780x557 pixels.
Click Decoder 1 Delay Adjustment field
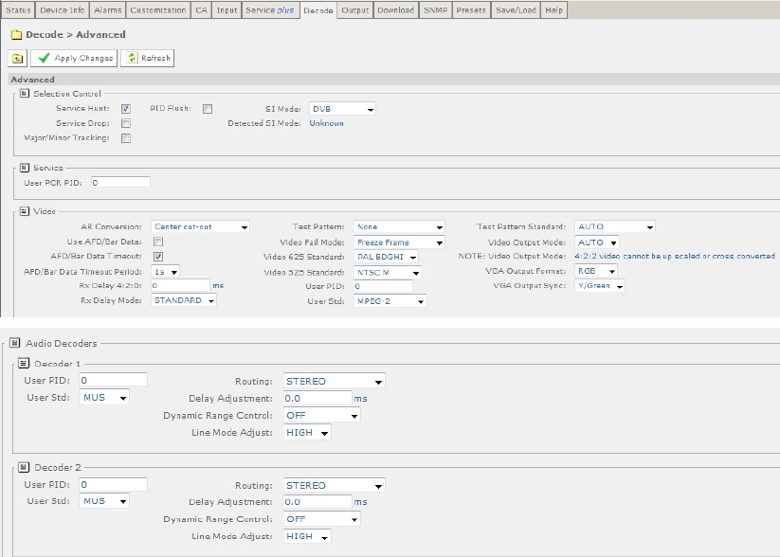click(317, 399)
